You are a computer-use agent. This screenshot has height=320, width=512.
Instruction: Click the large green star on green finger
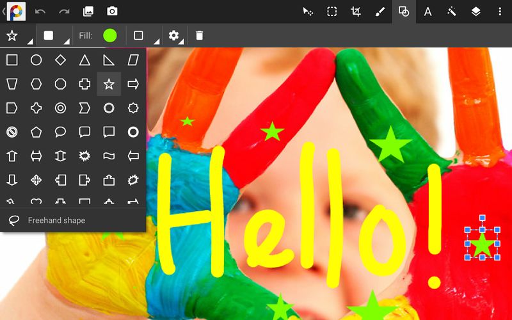tap(390, 145)
